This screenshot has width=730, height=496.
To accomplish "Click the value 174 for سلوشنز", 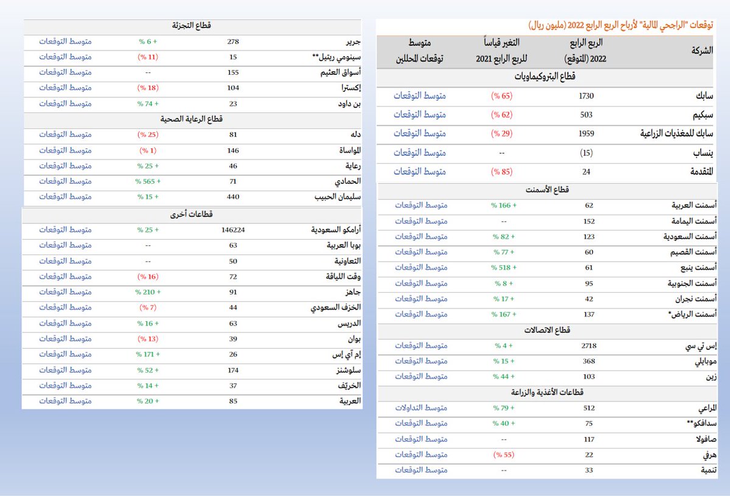I will (x=232, y=370).
